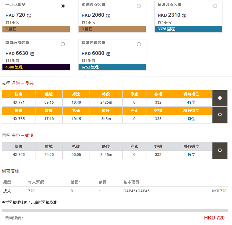Image resolution: width=232 pixels, height=225 pixels.
Task: Click 有位 availability link for HX 771
Action: pyautogui.click(x=191, y=102)
